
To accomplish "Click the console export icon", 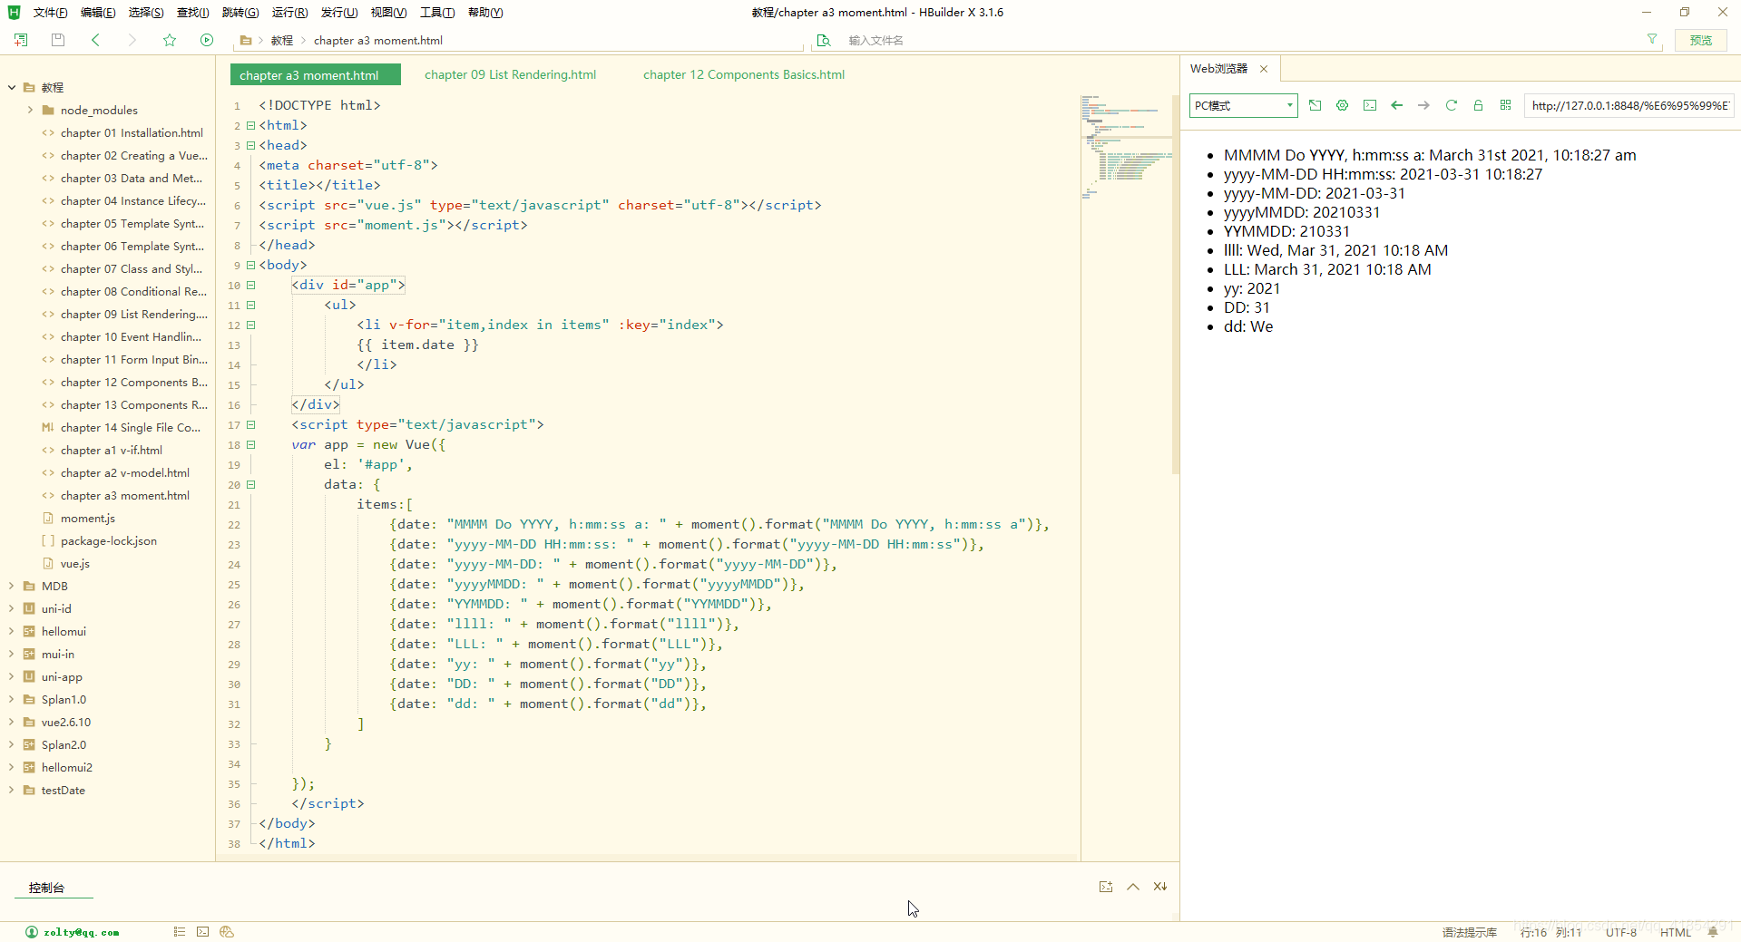I will click(1106, 887).
